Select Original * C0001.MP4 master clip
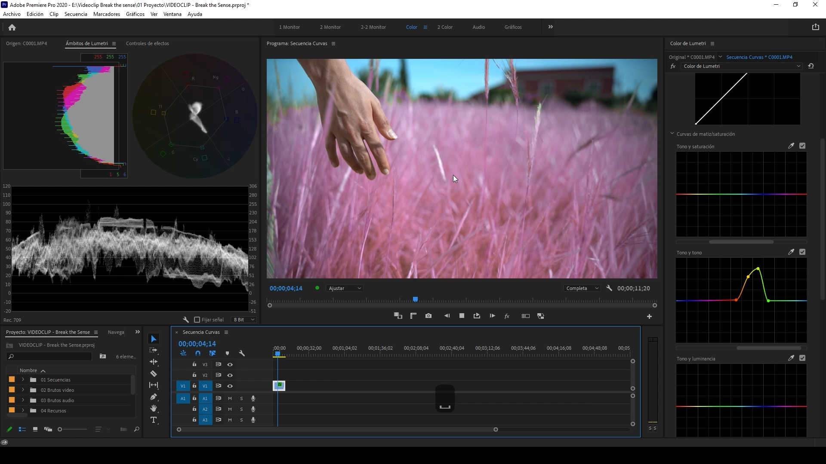The width and height of the screenshot is (826, 464). 692,57
